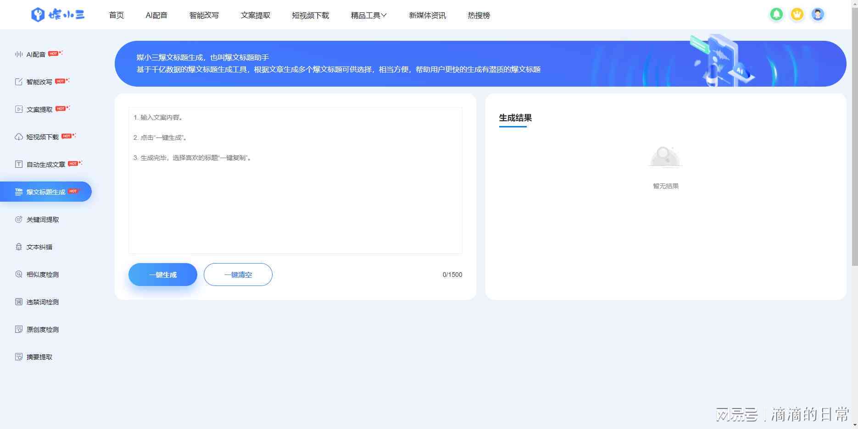Open the user avatar icon

tap(818, 15)
